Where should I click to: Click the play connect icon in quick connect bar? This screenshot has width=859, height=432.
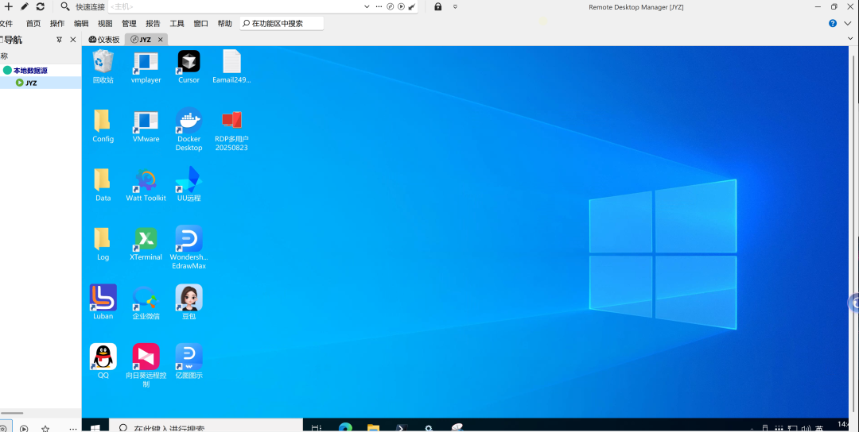point(401,6)
